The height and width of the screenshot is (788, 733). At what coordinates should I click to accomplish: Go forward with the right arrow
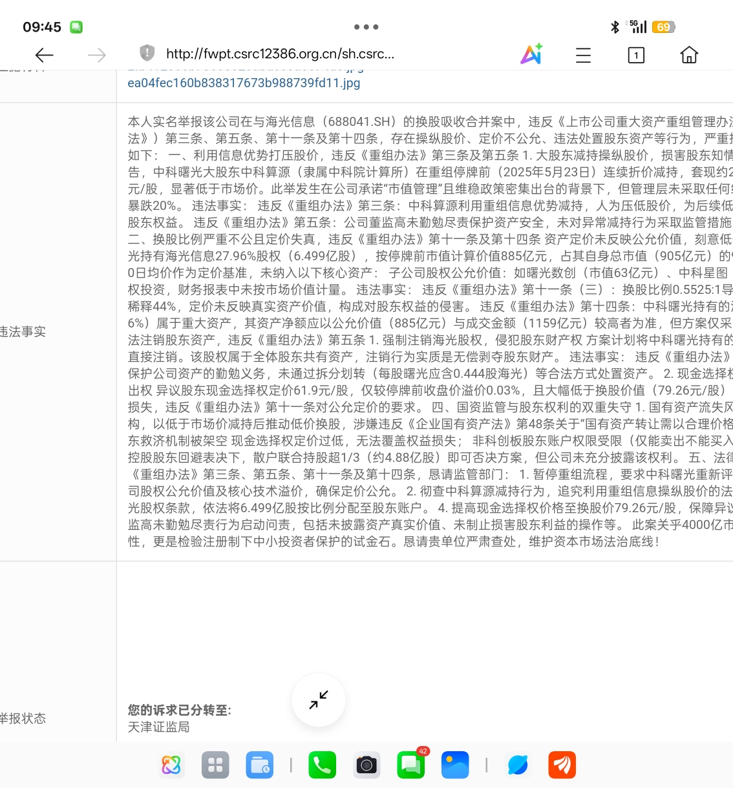(x=97, y=55)
